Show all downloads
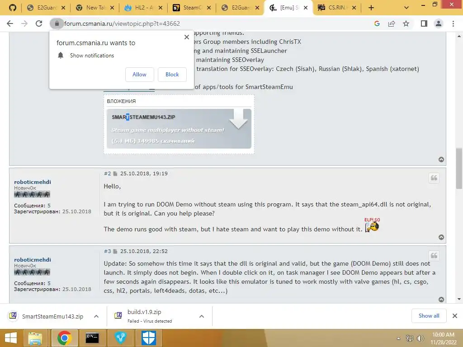463x347 pixels. [429, 316]
